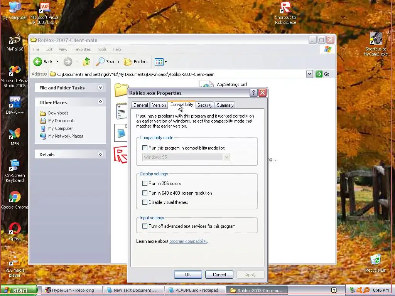Click the Explorer address path field
The image size is (395, 296).
tap(177, 74)
